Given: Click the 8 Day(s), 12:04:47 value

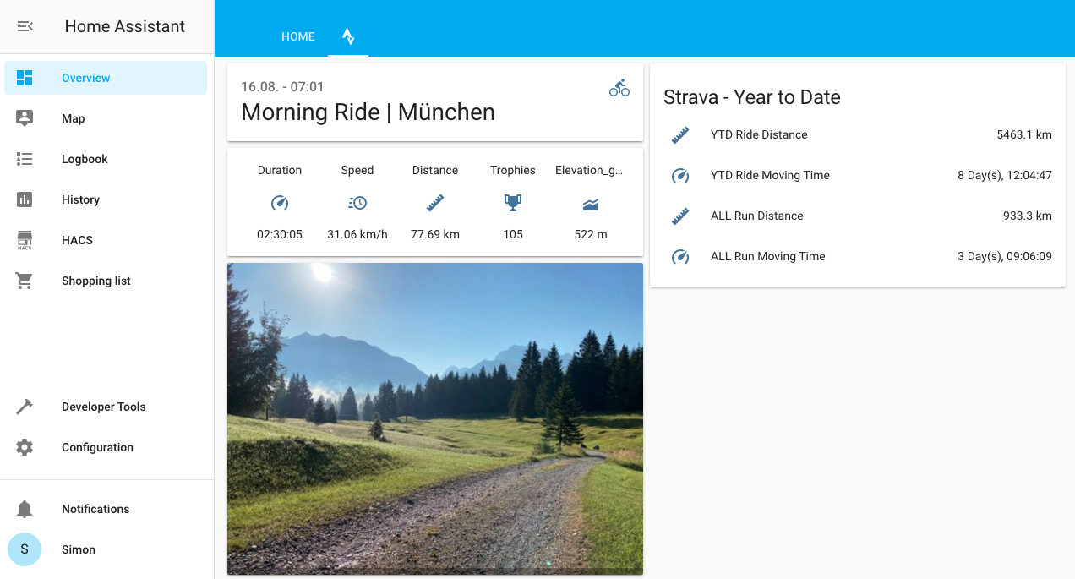Looking at the screenshot, I should 1005,175.
